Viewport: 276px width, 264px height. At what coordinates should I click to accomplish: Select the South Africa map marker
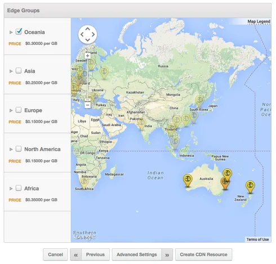click(84, 183)
